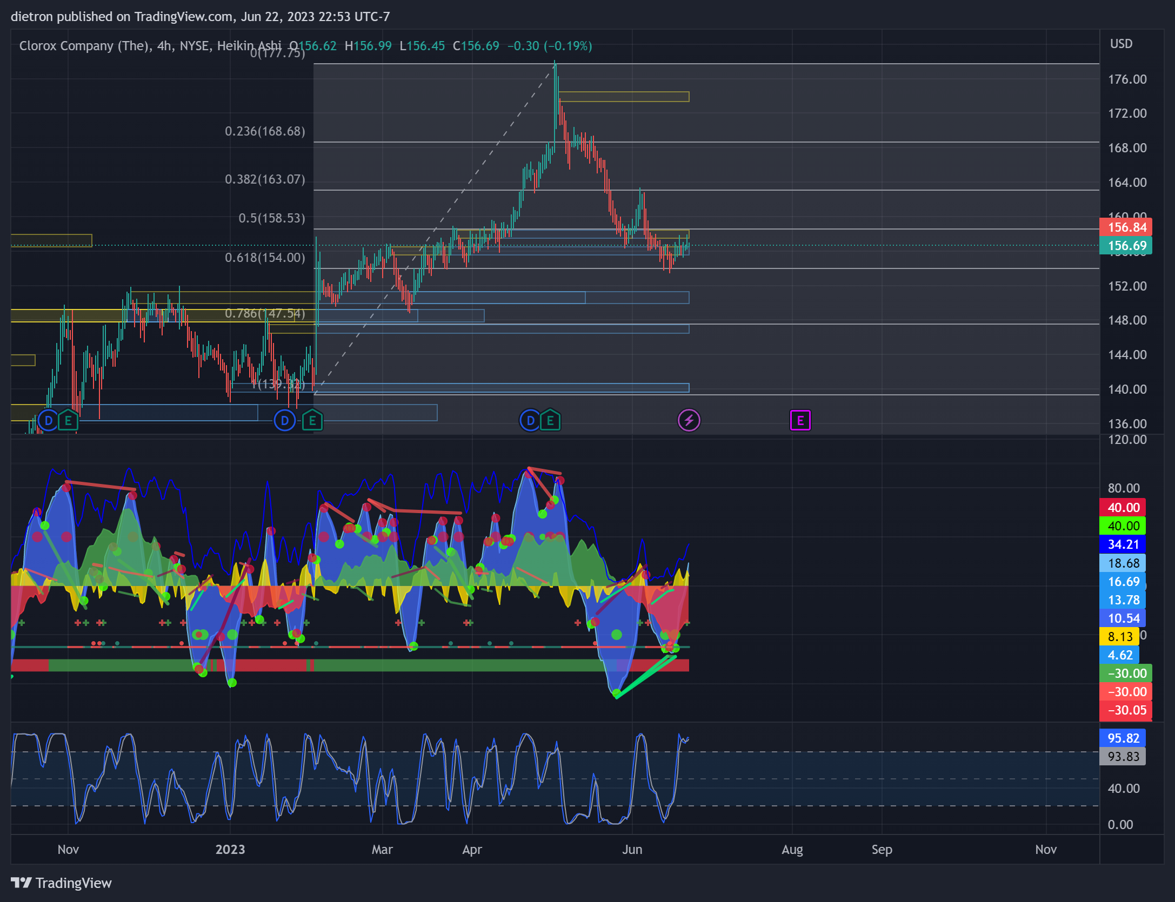The height and width of the screenshot is (902, 1175).
Task: Click the USD currency label
Action: (x=1121, y=44)
